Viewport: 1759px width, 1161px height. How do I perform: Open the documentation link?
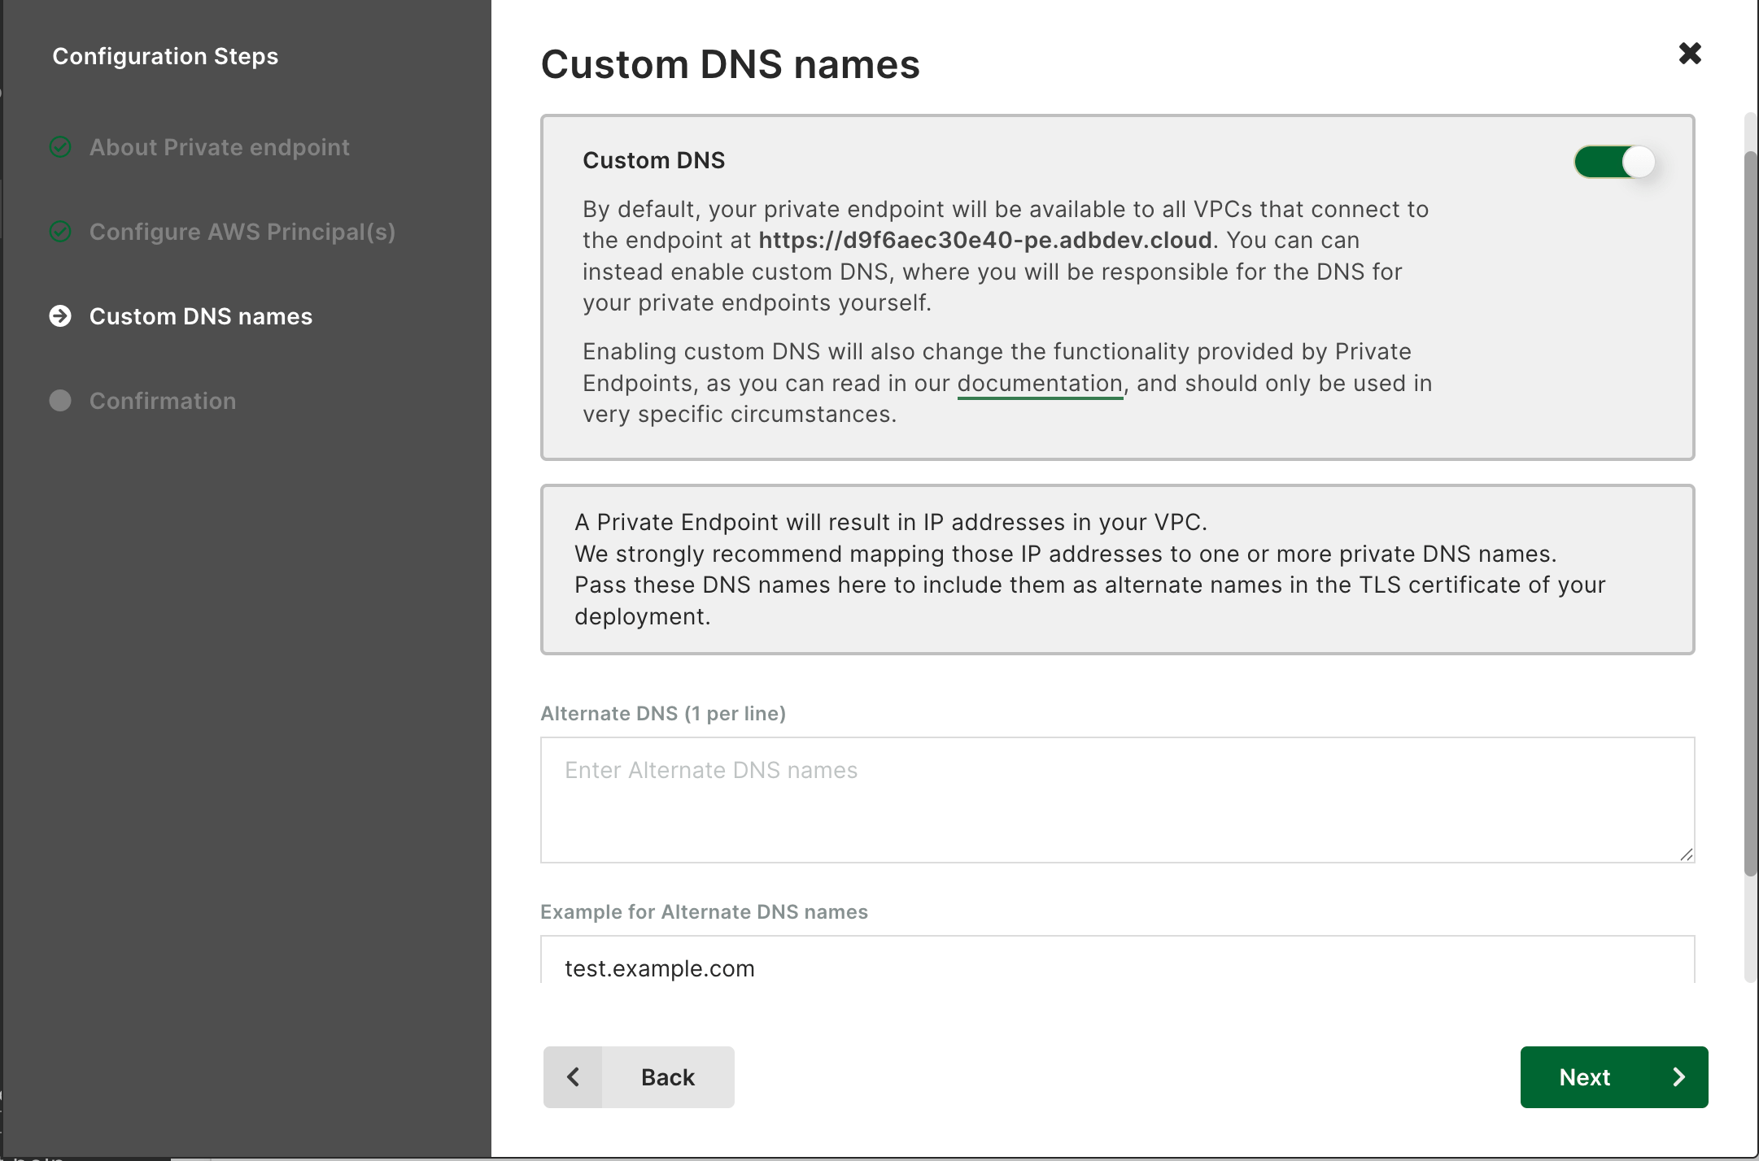(x=1040, y=383)
